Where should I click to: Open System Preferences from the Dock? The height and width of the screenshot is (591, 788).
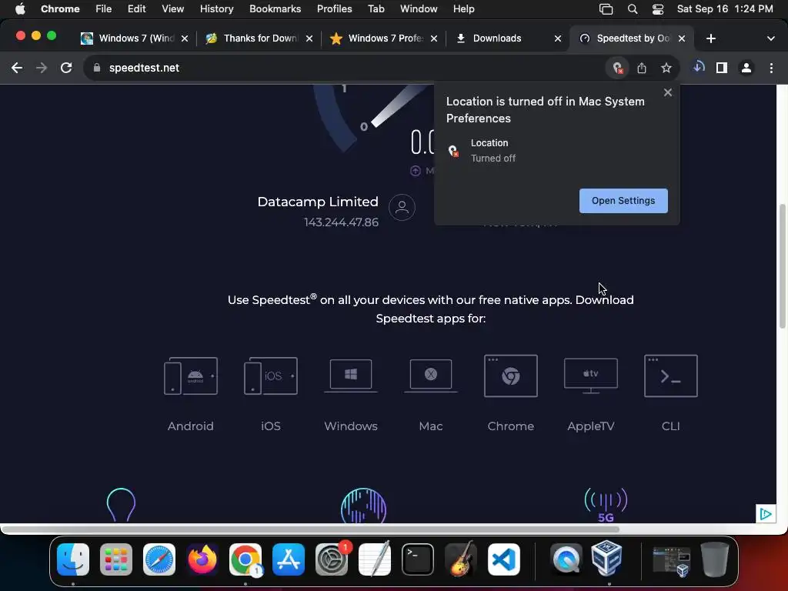pyautogui.click(x=332, y=559)
